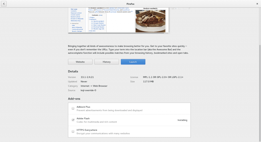Click the Details section heading
This screenshot has width=261, height=142.
tap(73, 71)
